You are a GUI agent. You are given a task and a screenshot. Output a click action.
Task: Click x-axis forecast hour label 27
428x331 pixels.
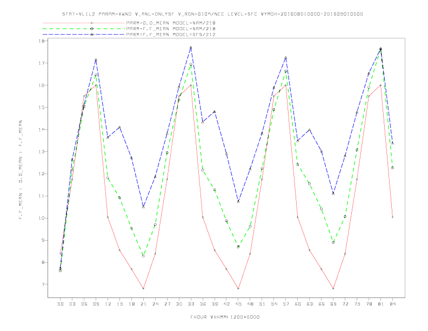pos(167,304)
